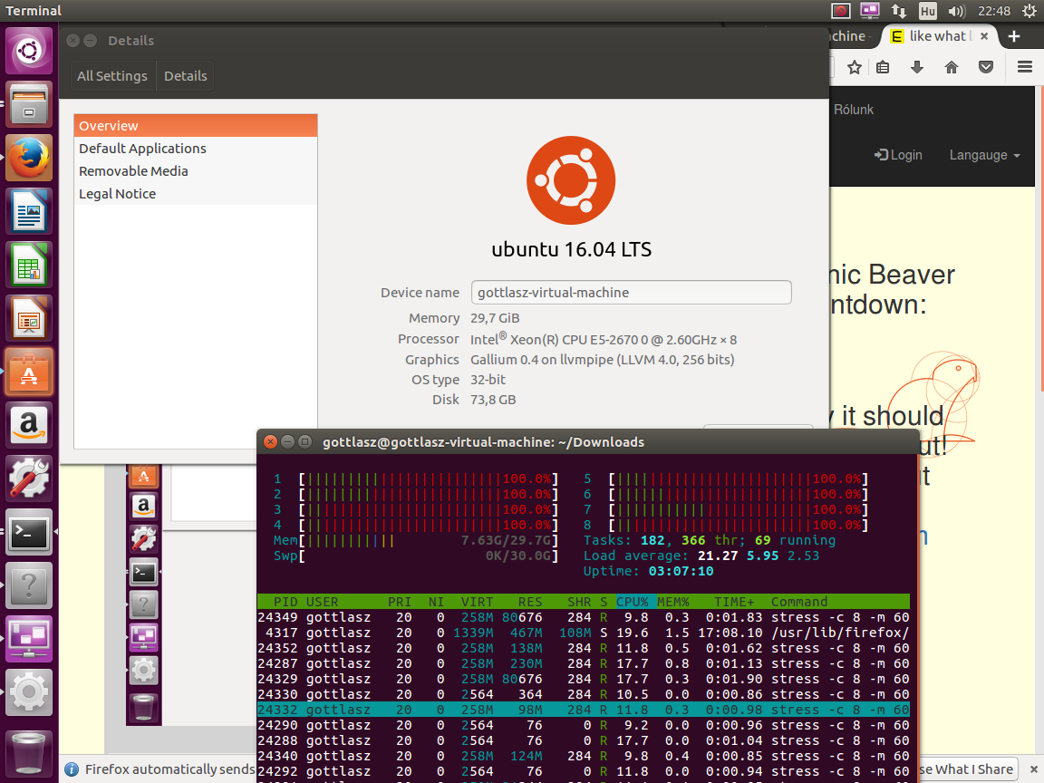
Task: Select Legal Notice in the sidebar
Action: tap(195, 194)
